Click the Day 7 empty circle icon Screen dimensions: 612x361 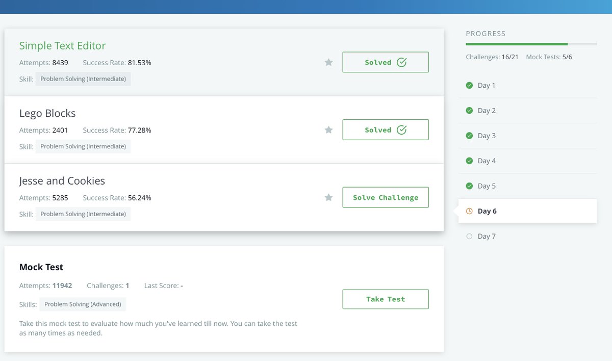469,236
